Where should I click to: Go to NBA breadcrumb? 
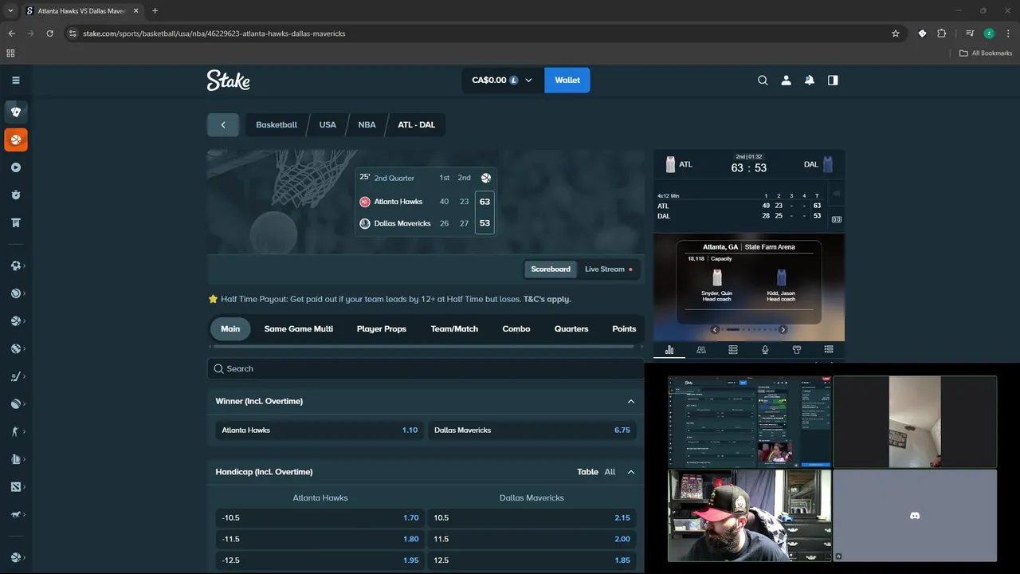(367, 125)
